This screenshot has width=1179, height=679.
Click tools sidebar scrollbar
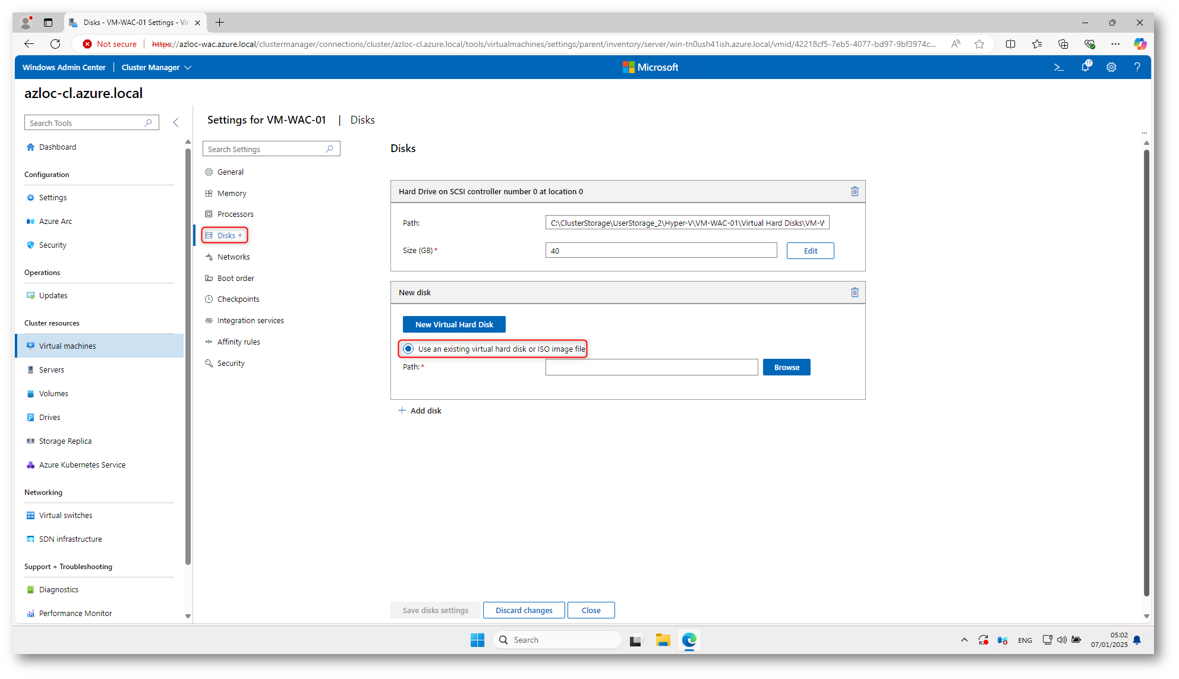point(188,355)
